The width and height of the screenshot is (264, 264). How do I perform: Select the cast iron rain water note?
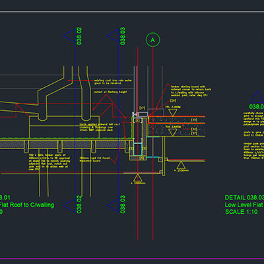(113, 82)
